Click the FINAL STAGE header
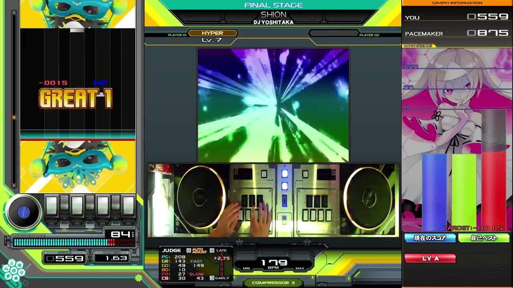Viewport: 513px width, 288px height. pos(273,5)
